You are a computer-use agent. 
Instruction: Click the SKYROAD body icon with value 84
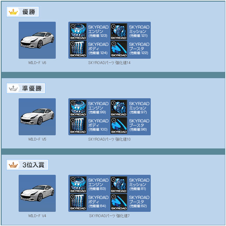78,202
